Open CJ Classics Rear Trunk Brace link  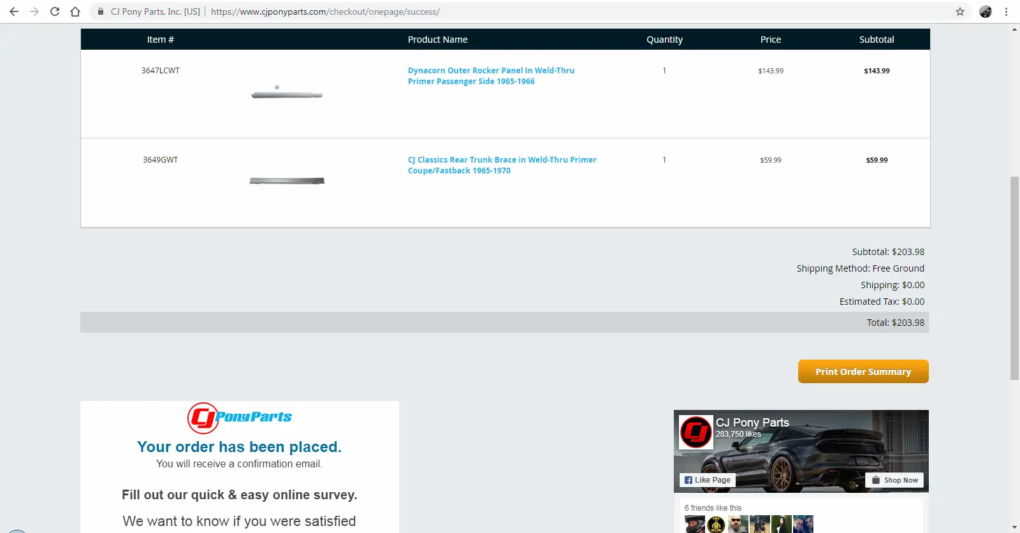tap(502, 165)
